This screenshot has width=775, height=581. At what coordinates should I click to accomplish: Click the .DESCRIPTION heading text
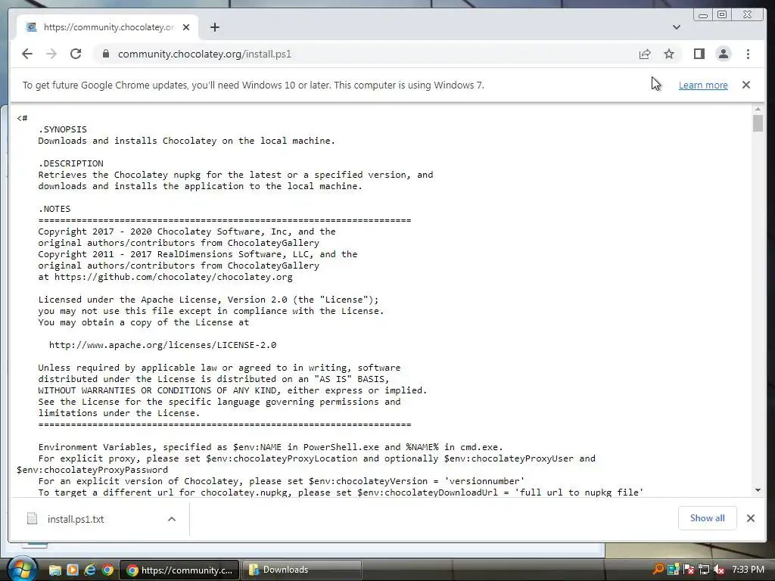tap(70, 163)
